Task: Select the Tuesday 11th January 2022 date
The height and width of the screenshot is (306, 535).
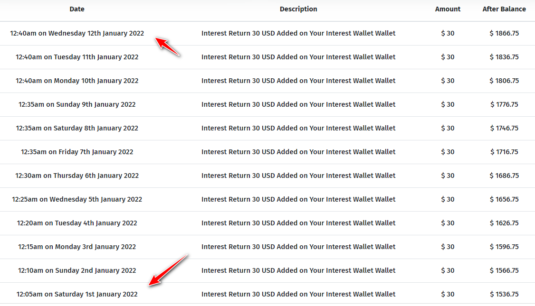Action: (x=77, y=57)
